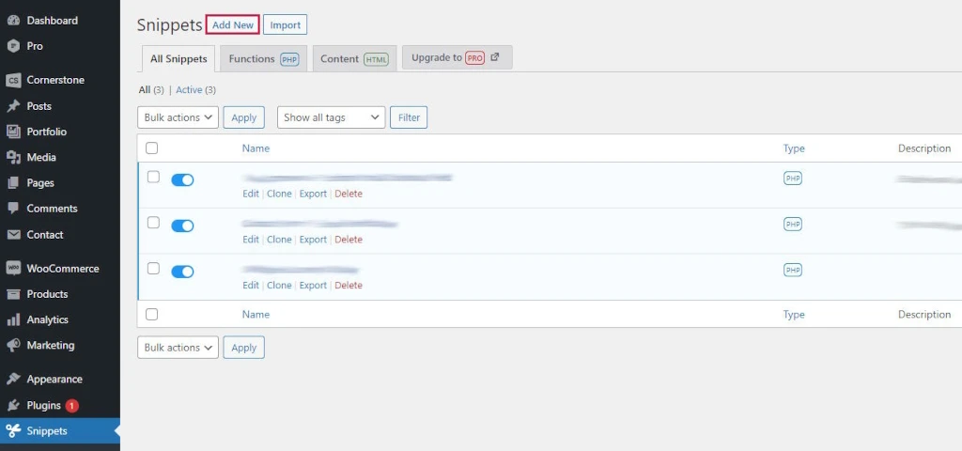Click the bottom Apply button
The image size is (962, 451).
(243, 348)
